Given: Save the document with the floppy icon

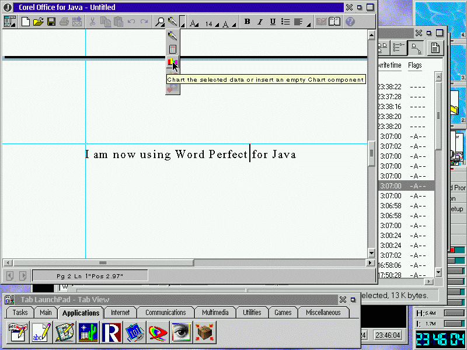Looking at the screenshot, I should coord(51,22).
